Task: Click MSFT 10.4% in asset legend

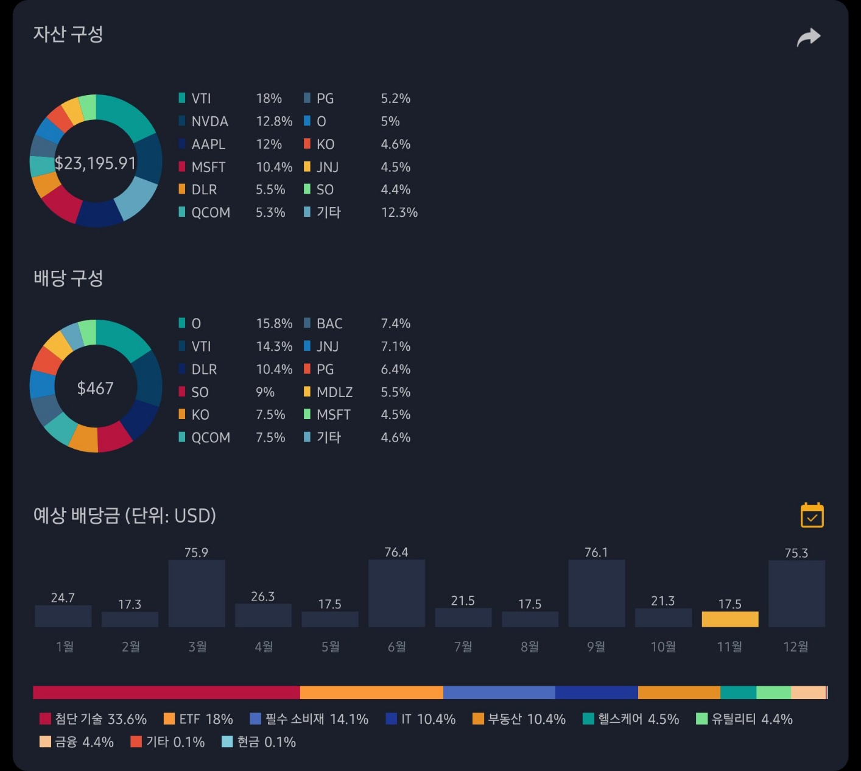Action: pyautogui.click(x=236, y=167)
